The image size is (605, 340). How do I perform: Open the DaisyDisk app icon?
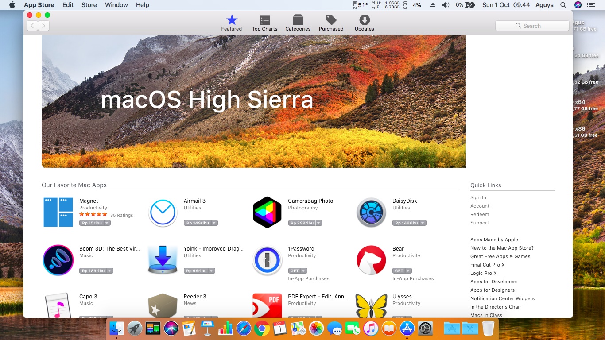pos(372,212)
